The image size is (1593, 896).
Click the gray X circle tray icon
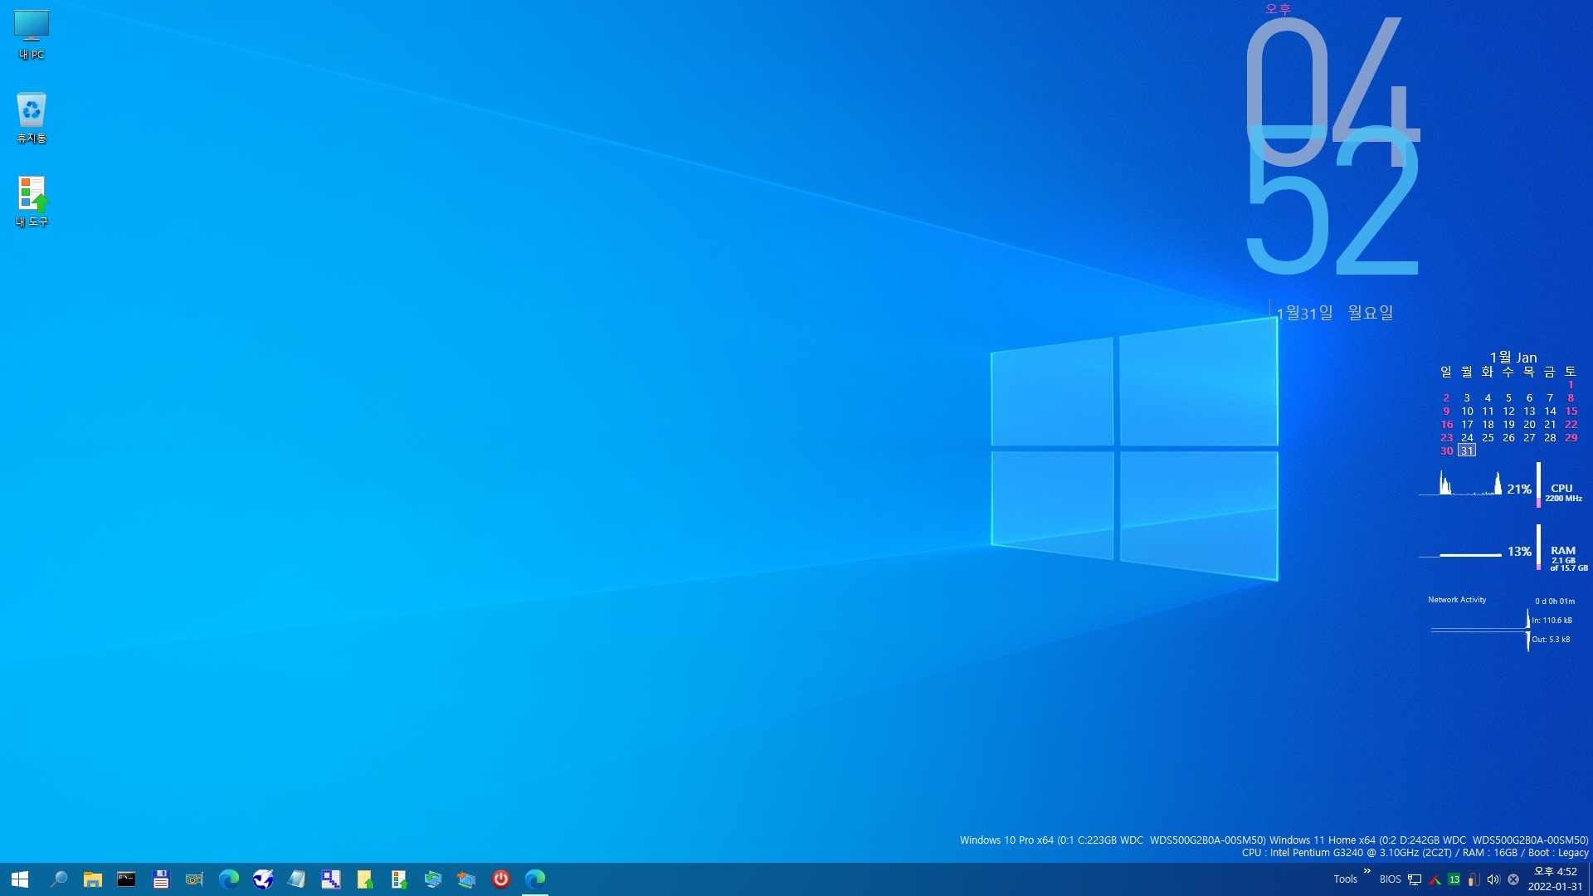click(x=1513, y=879)
